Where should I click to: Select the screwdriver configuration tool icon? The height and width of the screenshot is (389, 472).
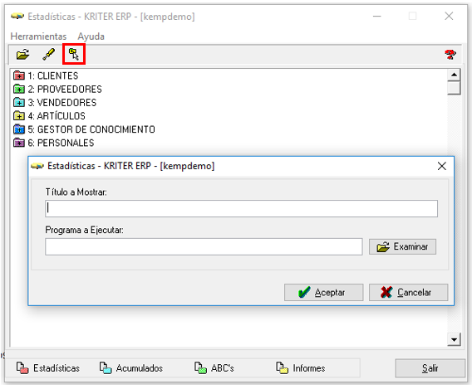pos(48,55)
